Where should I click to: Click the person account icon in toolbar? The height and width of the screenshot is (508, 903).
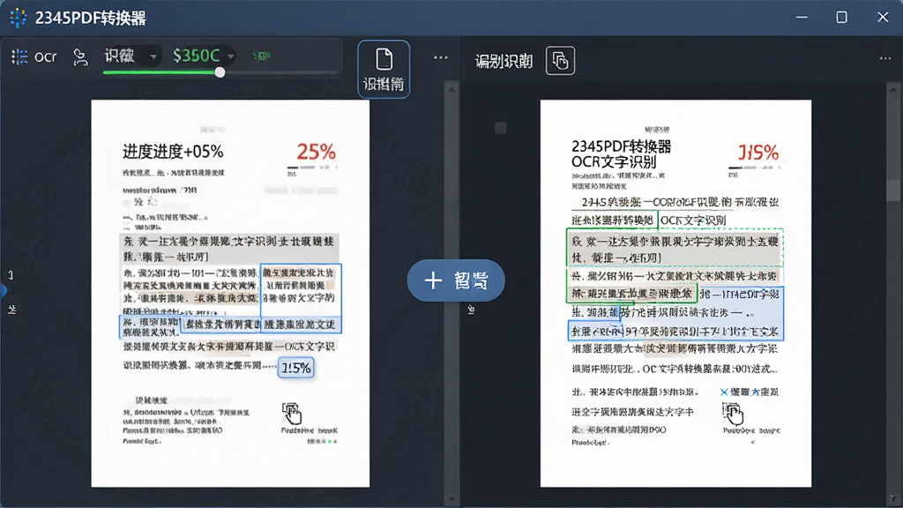click(80, 57)
